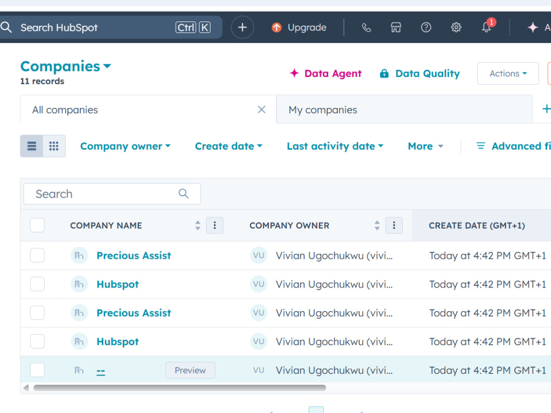Open the marketplace storefront icon
The image size is (551, 413).
point(396,28)
